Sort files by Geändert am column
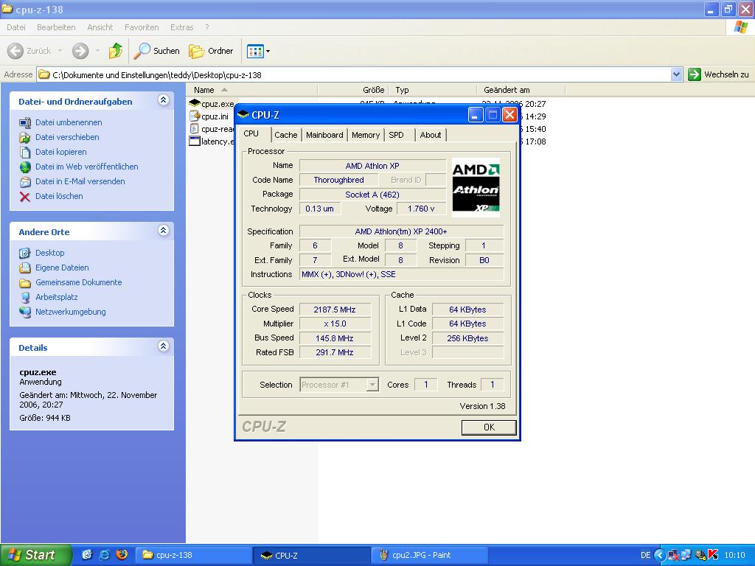 click(507, 90)
